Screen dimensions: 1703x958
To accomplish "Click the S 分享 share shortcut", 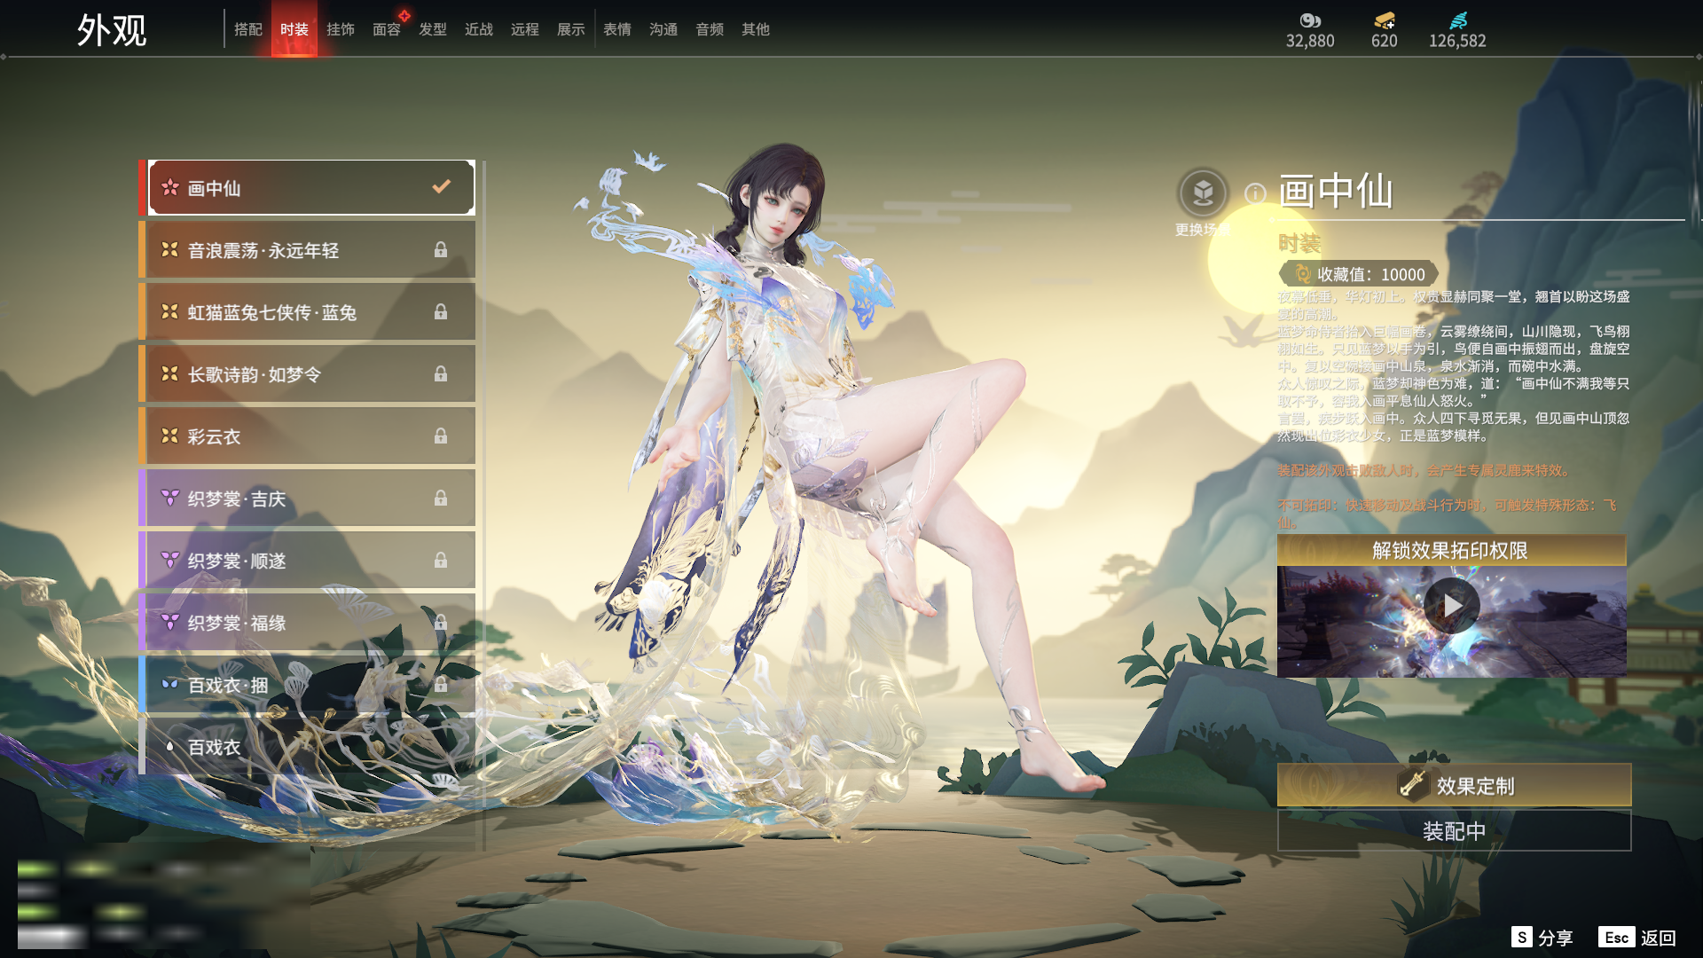I will click(1542, 938).
